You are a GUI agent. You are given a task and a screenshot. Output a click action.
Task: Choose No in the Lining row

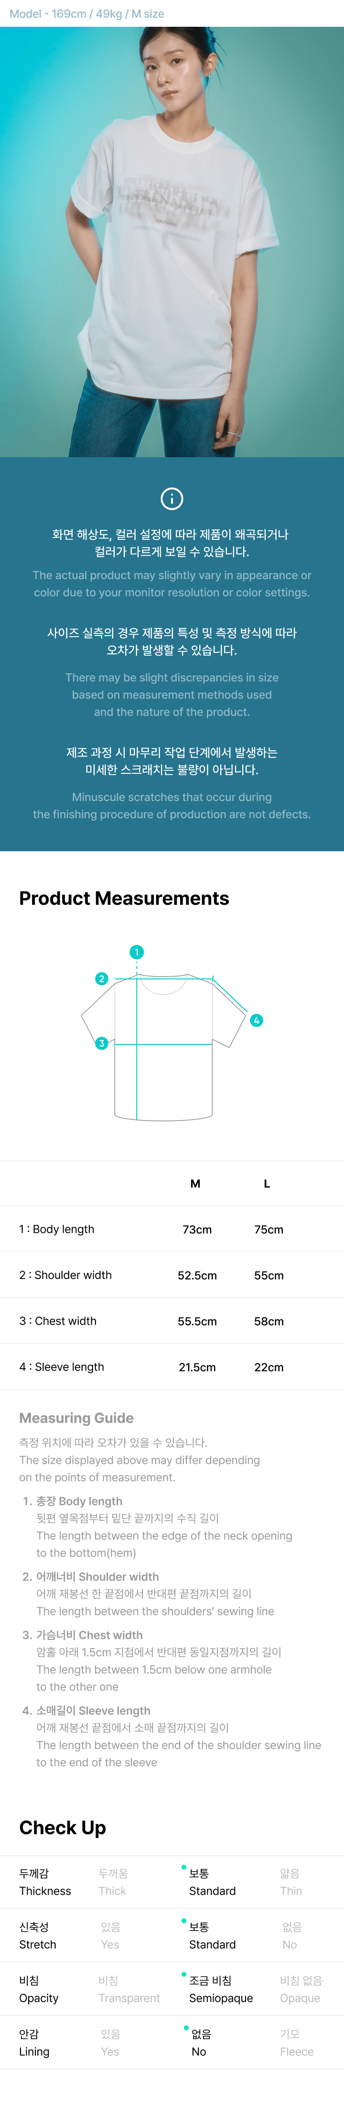199,2042
